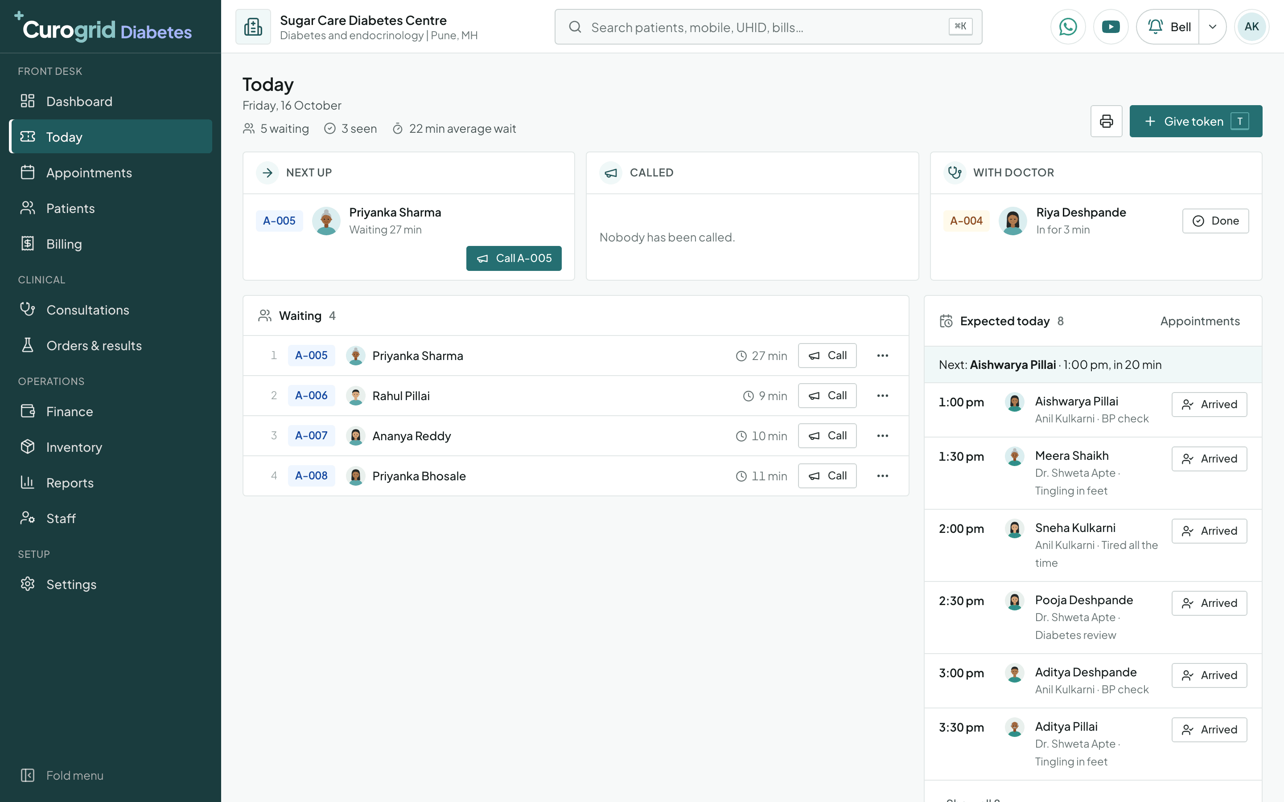
Task: Mark Aditya Pillai as Arrived
Action: (x=1209, y=729)
